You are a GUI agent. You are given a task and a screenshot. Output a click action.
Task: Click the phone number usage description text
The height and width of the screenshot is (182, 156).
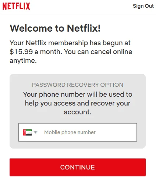tap(78, 103)
